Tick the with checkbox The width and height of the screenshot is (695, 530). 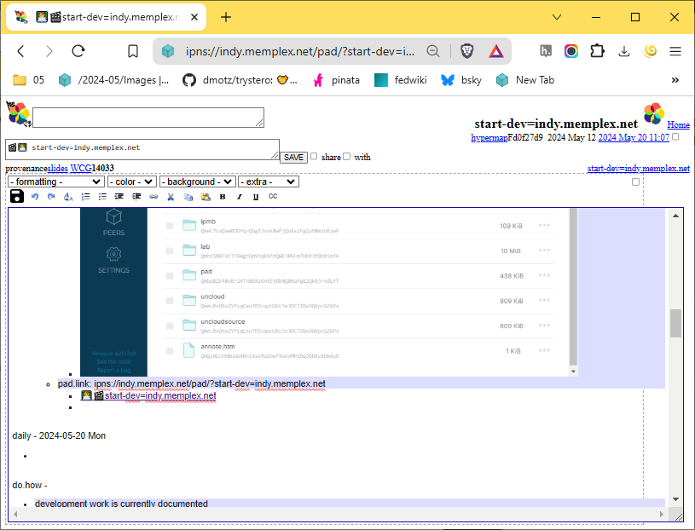pos(346,156)
